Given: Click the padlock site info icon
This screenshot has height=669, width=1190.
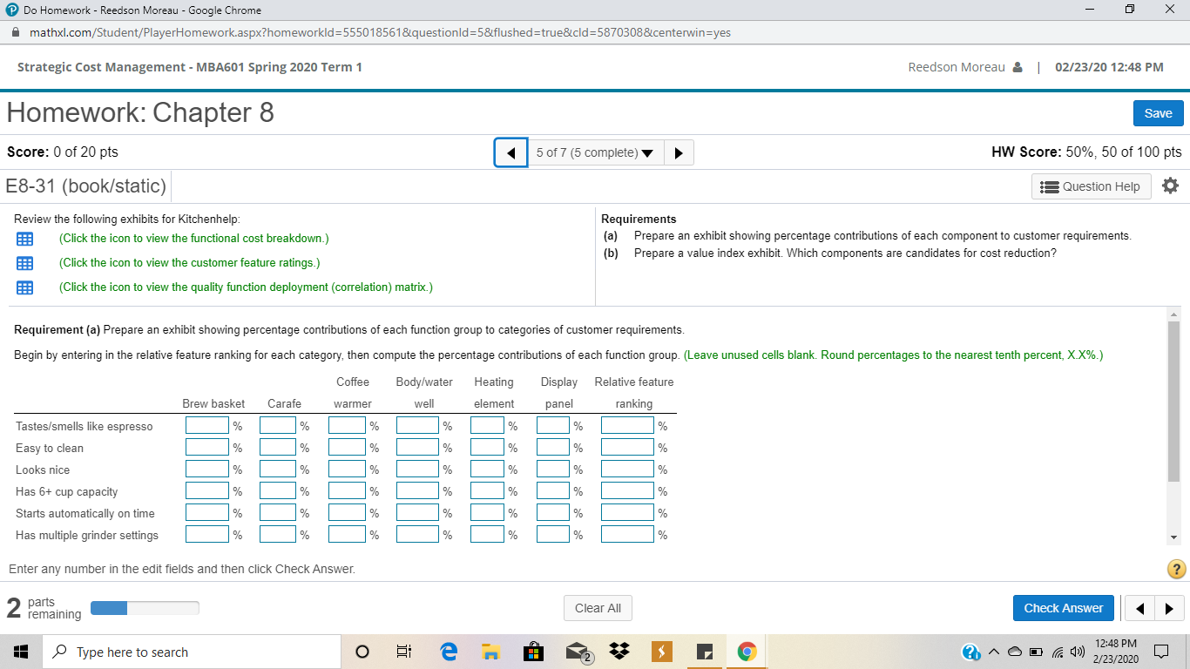Looking at the screenshot, I should point(16,32).
